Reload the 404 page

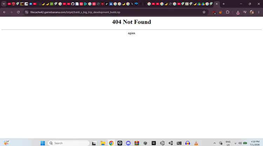click(x=18, y=12)
